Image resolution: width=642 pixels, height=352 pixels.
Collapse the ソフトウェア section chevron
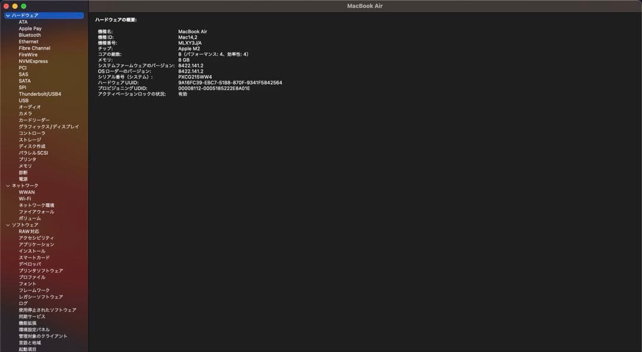8,225
